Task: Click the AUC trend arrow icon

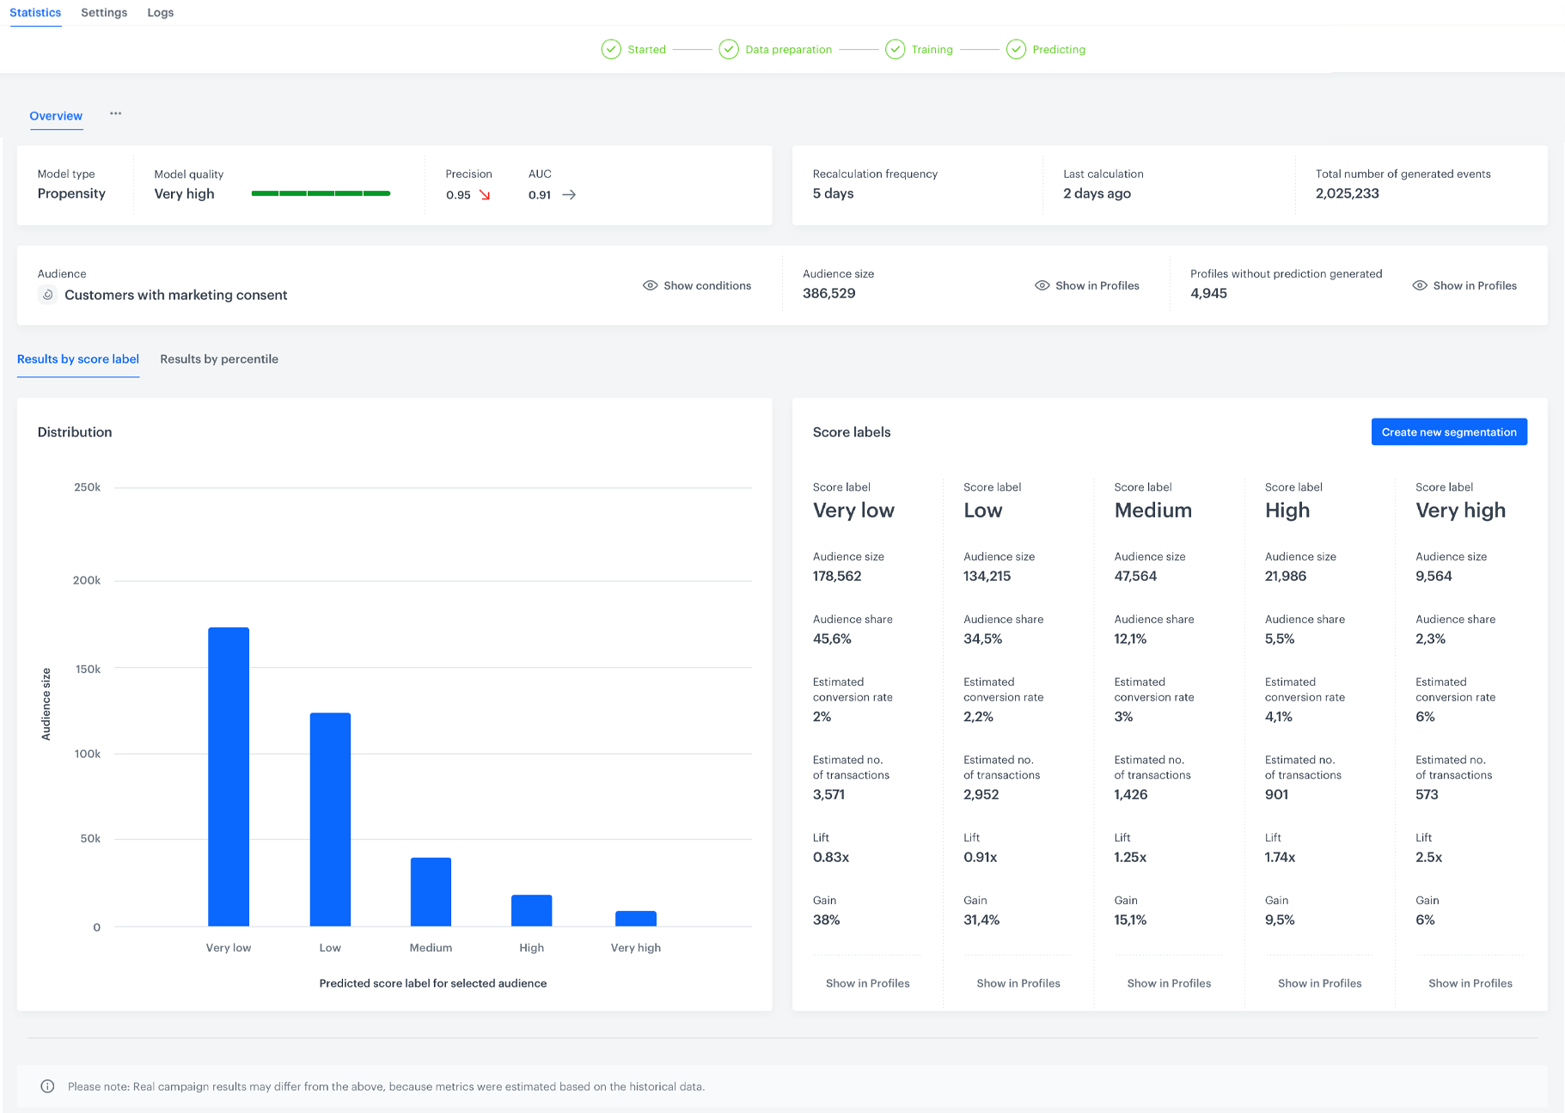Action: coord(569,195)
